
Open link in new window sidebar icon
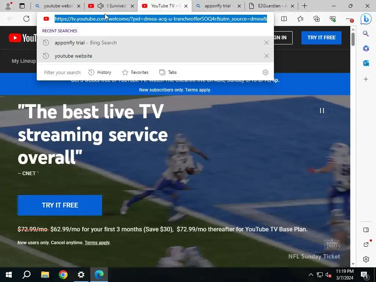366,244
